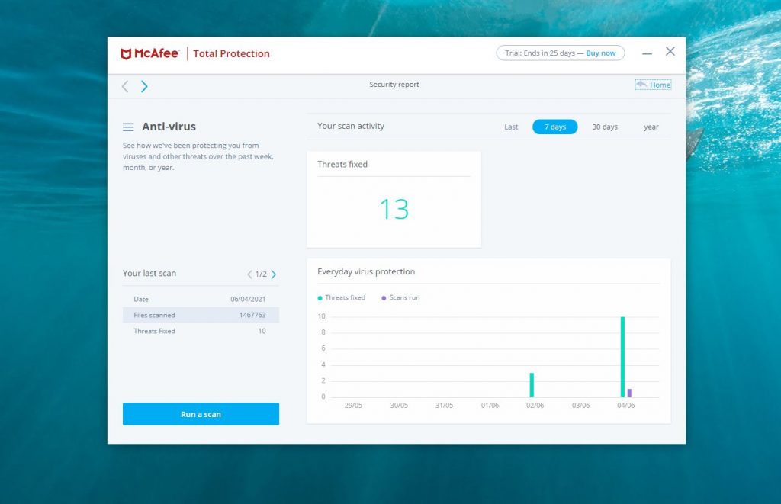
Task: Click the Run a scan button
Action: click(x=201, y=414)
